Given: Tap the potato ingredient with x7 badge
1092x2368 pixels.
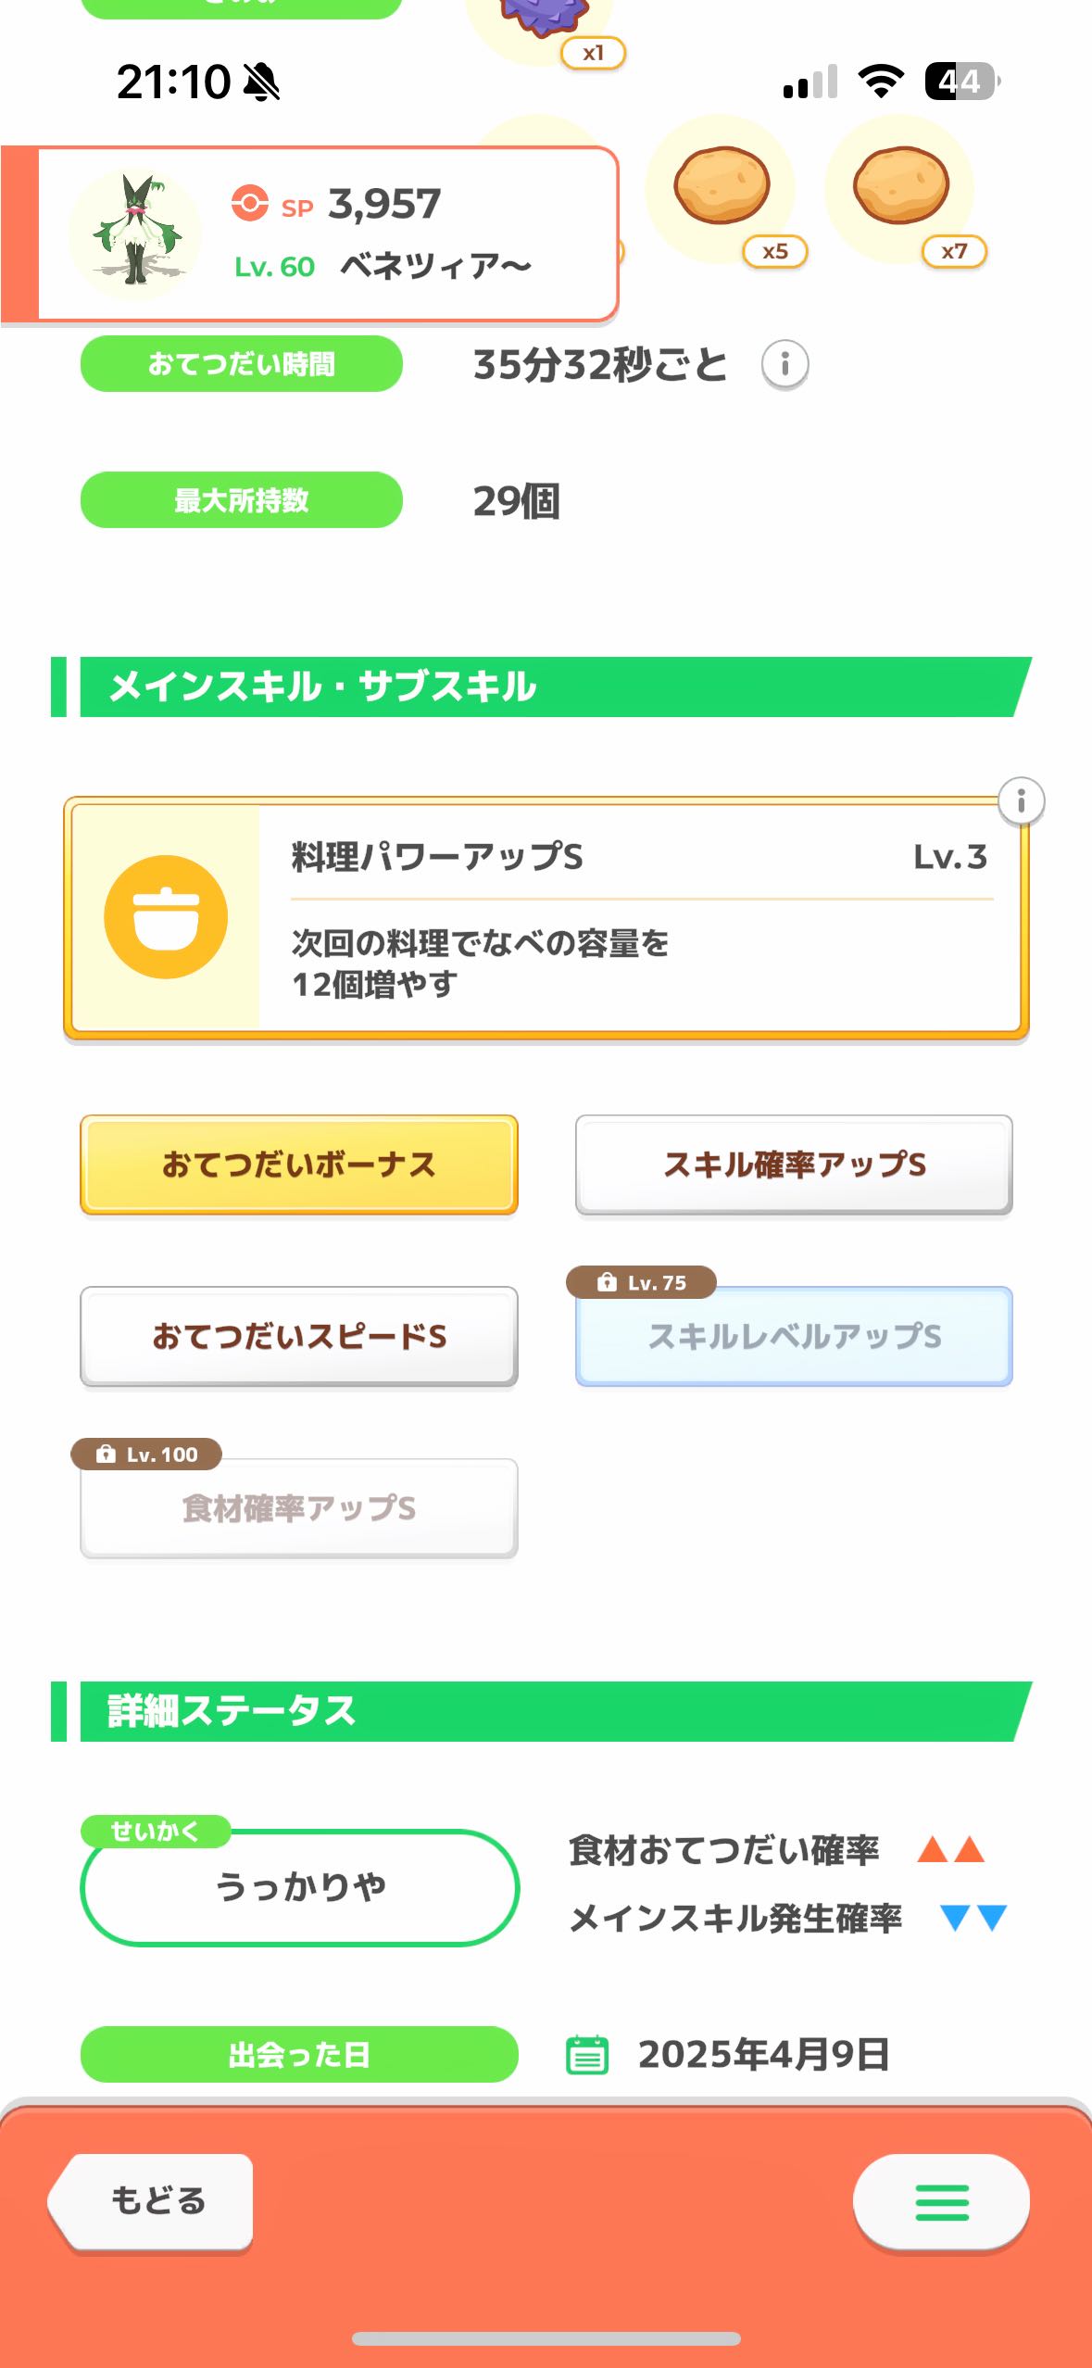Looking at the screenshot, I should pos(900,186).
